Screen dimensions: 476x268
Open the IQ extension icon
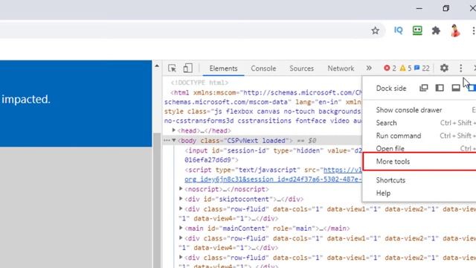398,31
